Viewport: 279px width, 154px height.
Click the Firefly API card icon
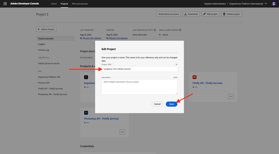pos(195,77)
